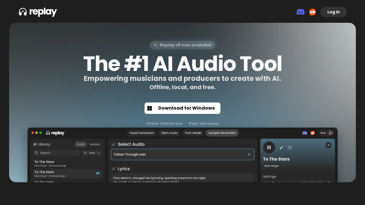365x205 pixels.
Task: Open the Reddit link in the site header
Action: (313, 12)
